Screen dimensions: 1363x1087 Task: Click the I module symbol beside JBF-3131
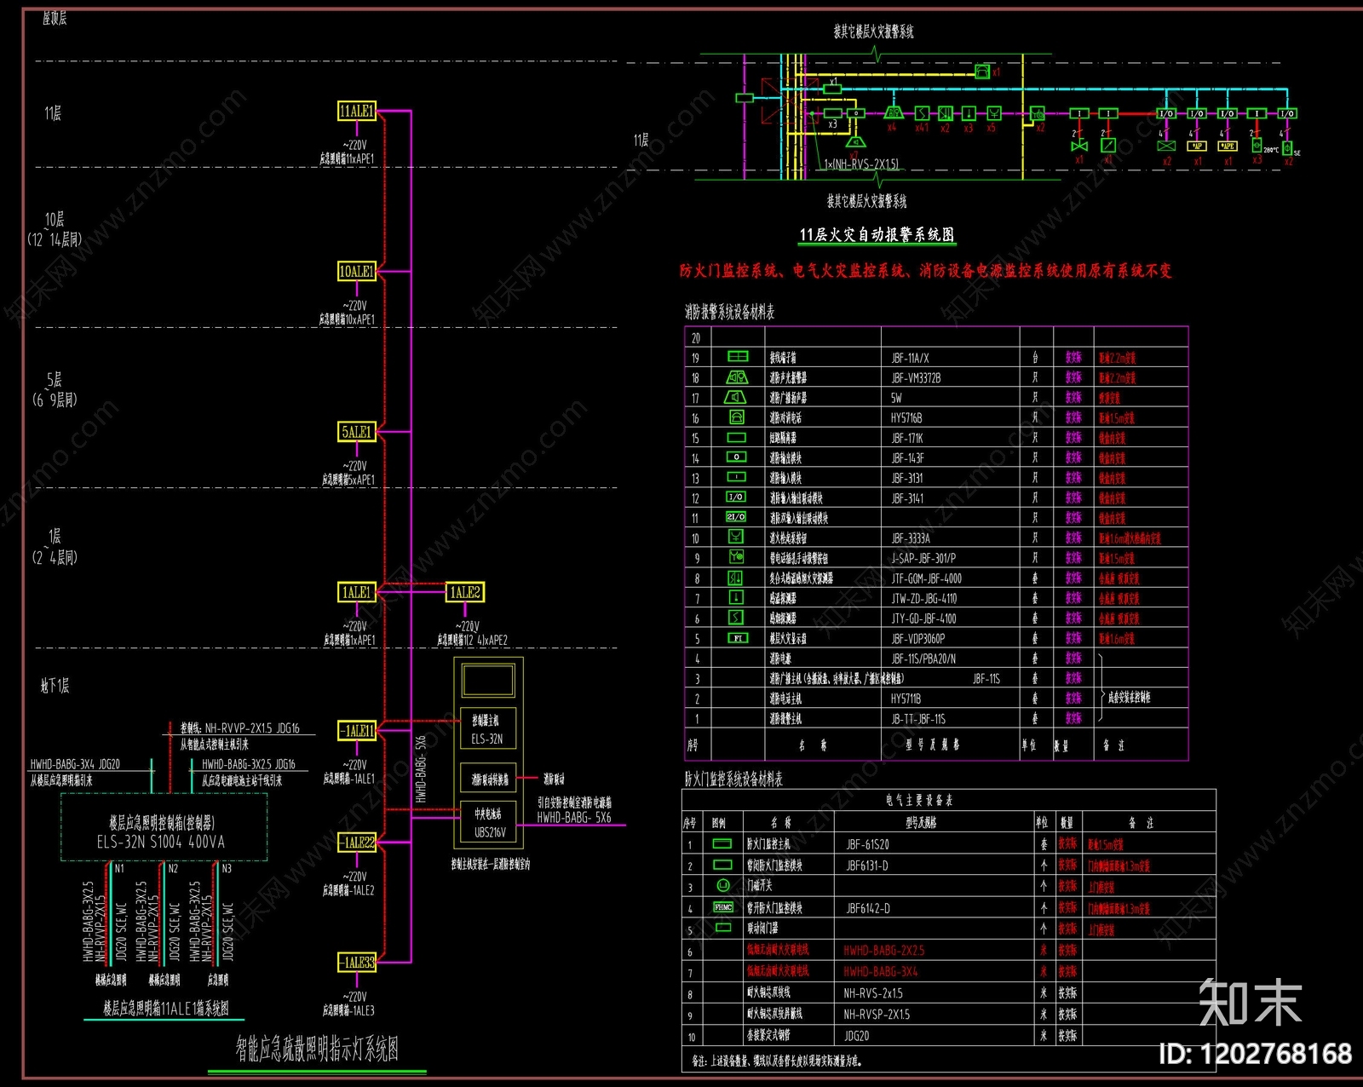737,477
